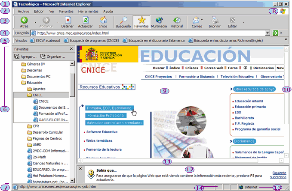Open CNICE Proyectos navigation link
Screen dimensions: 292x191
158,77
